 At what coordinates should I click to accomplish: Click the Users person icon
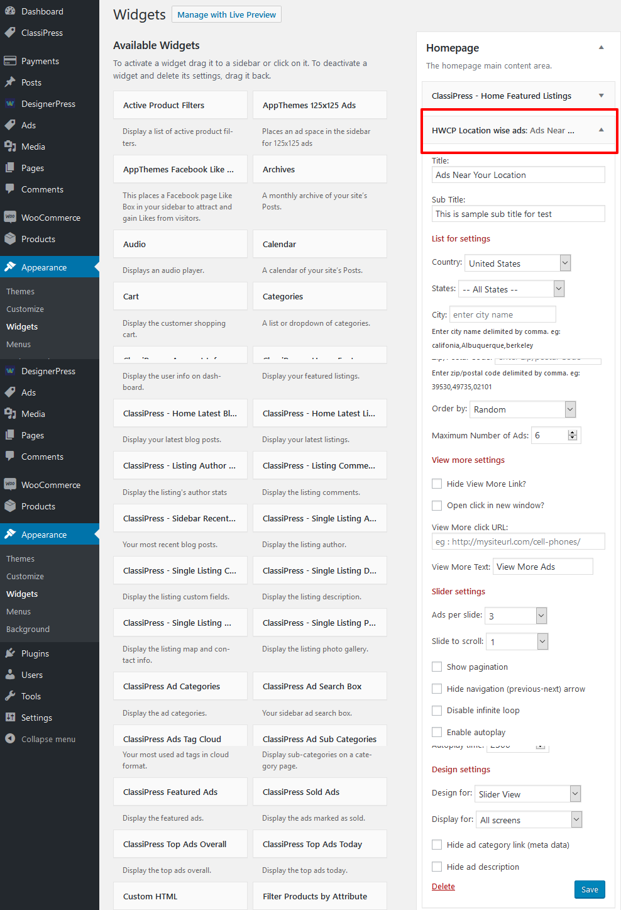point(10,675)
